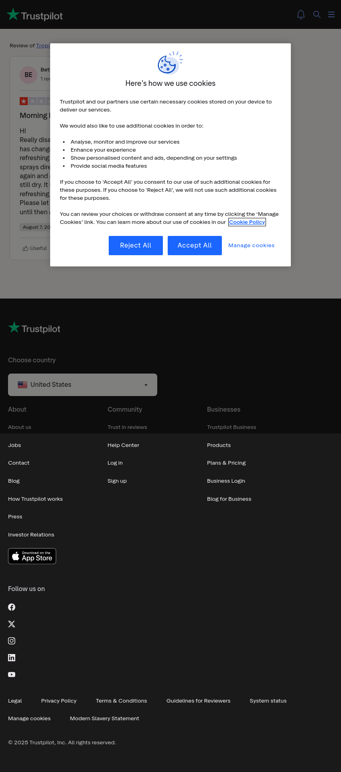Open the Jobs footer link

pyautogui.click(x=14, y=445)
